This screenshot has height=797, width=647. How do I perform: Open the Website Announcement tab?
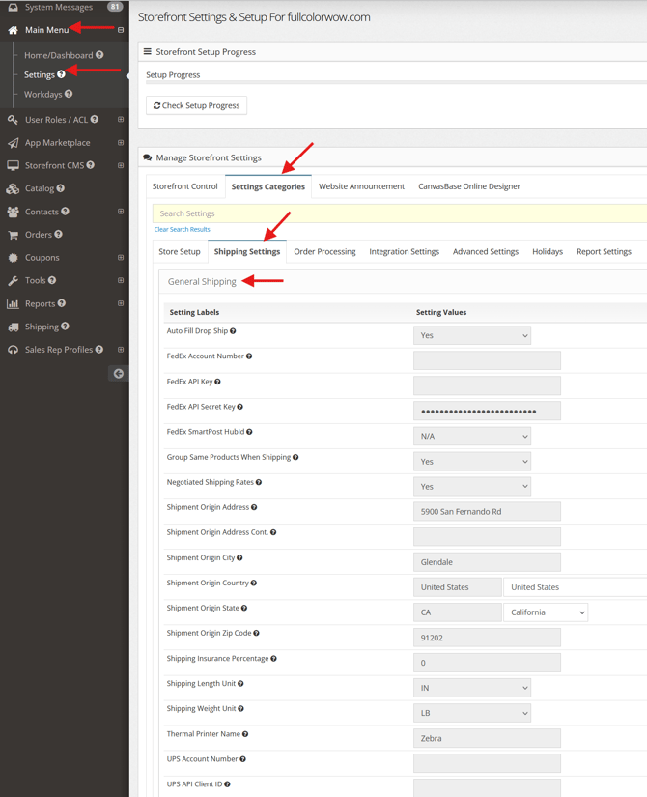click(361, 186)
